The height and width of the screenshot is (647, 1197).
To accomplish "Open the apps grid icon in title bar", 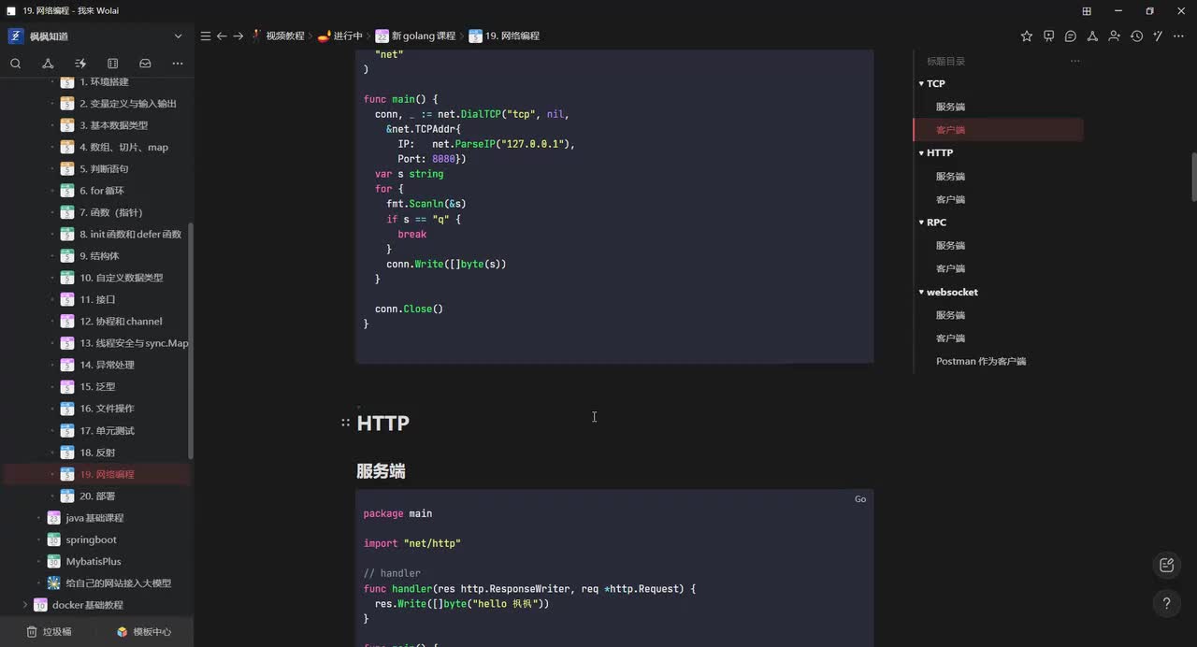I will (1087, 11).
